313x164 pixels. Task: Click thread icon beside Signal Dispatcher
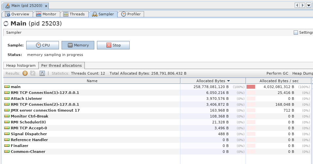tap(7, 134)
